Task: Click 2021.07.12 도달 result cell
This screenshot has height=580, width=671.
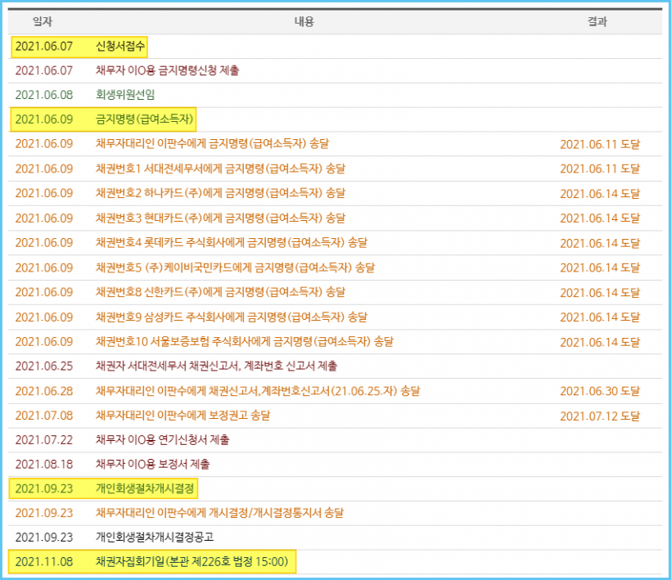Action: (x=600, y=416)
